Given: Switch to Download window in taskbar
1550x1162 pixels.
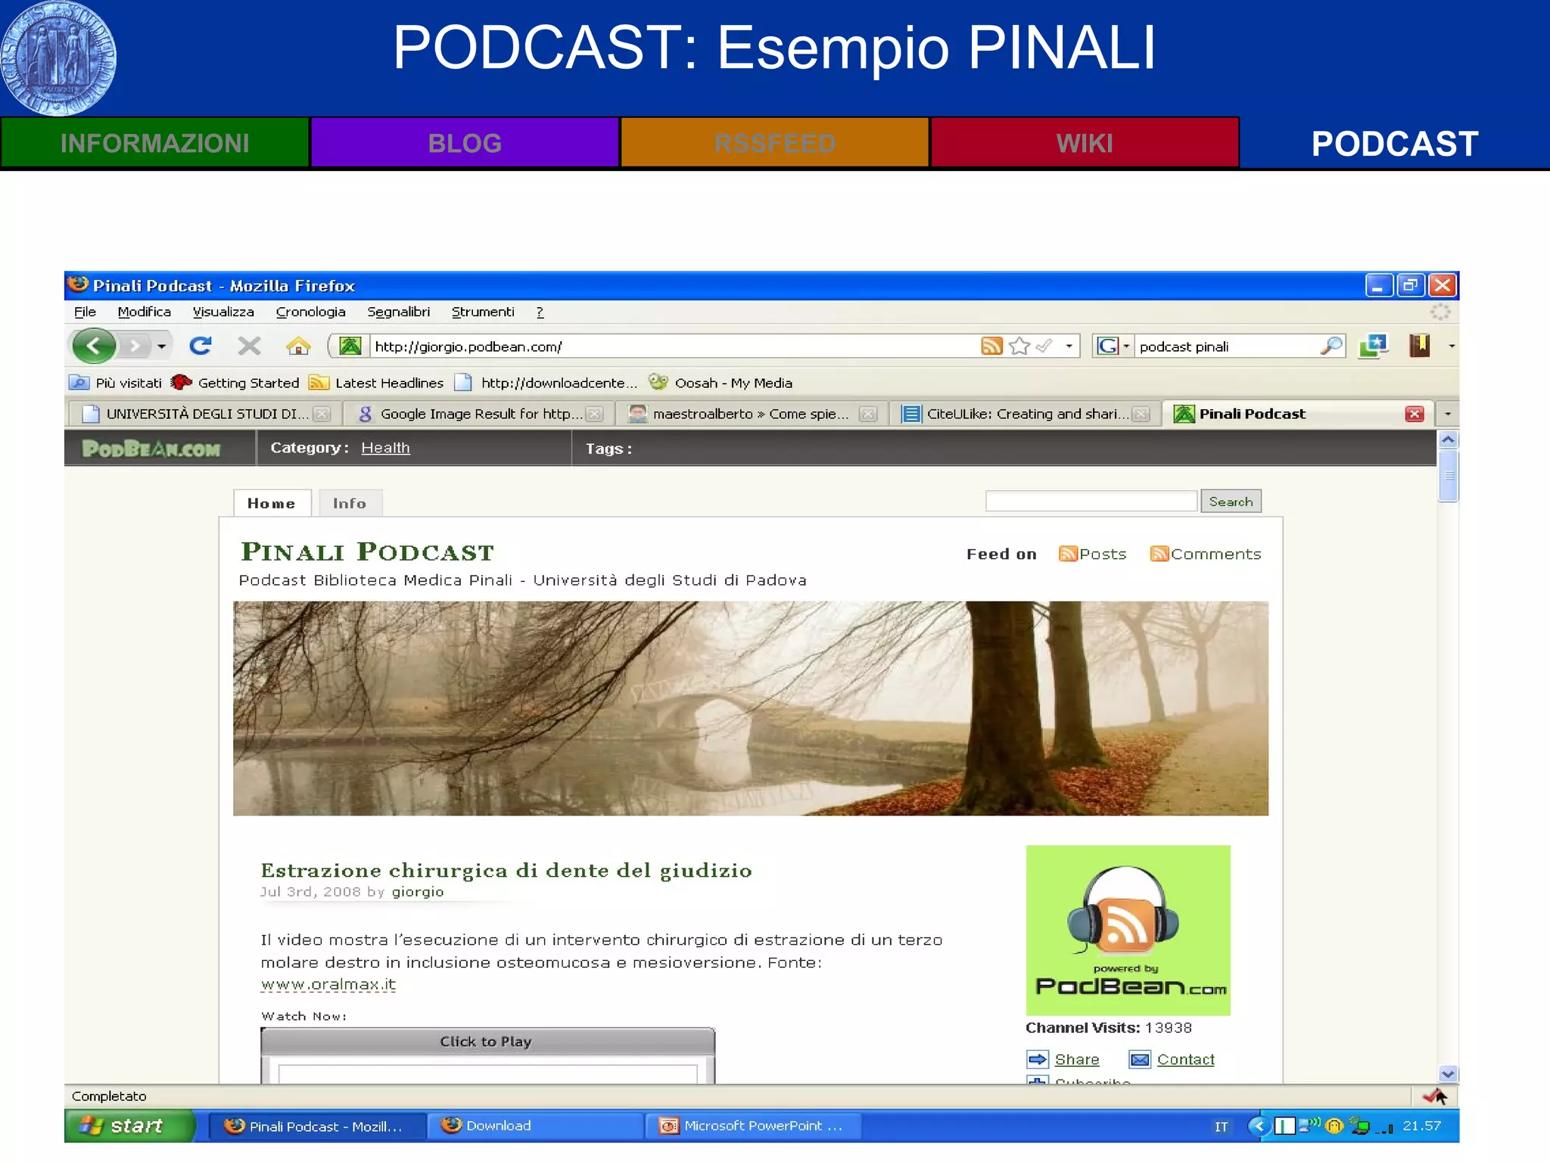Looking at the screenshot, I should click(535, 1126).
